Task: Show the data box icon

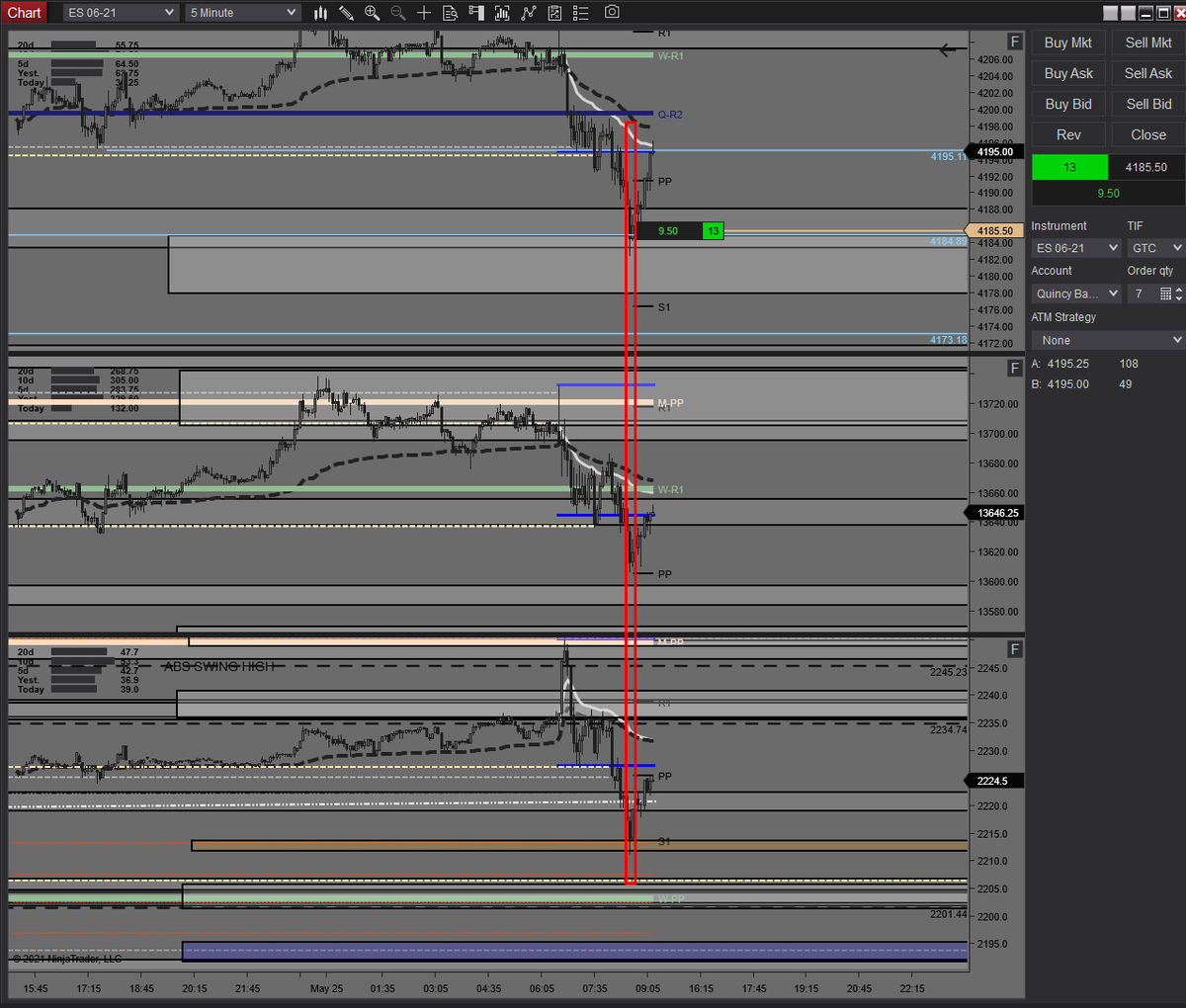Action: (450, 13)
